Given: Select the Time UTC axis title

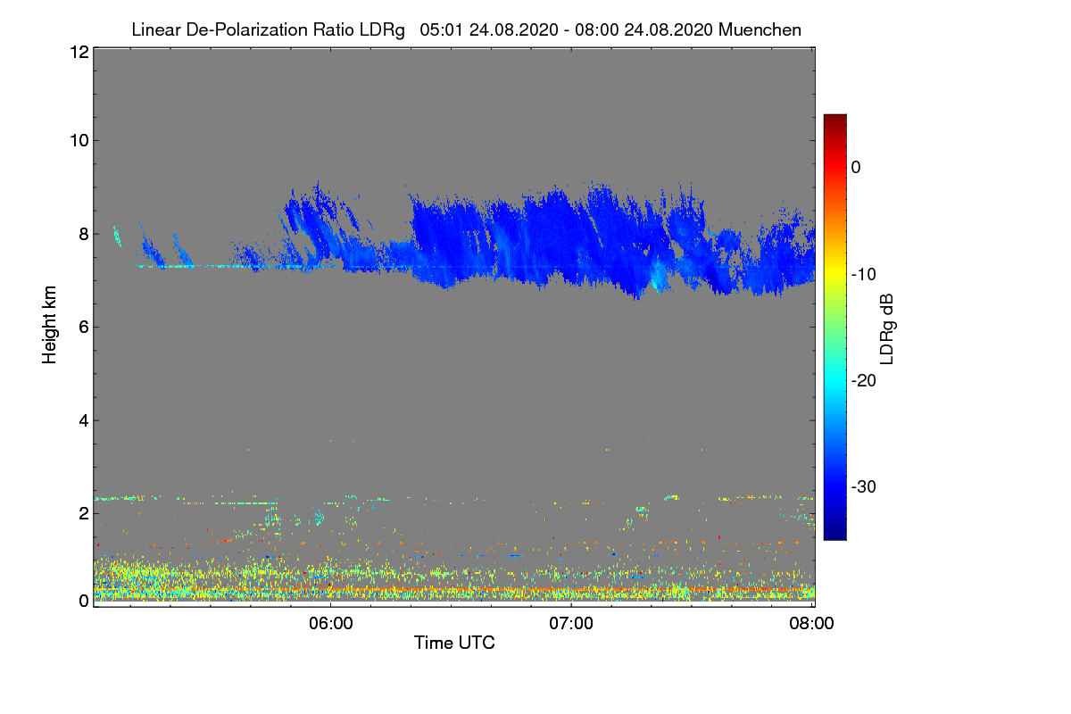Looking at the screenshot, I should (x=454, y=643).
